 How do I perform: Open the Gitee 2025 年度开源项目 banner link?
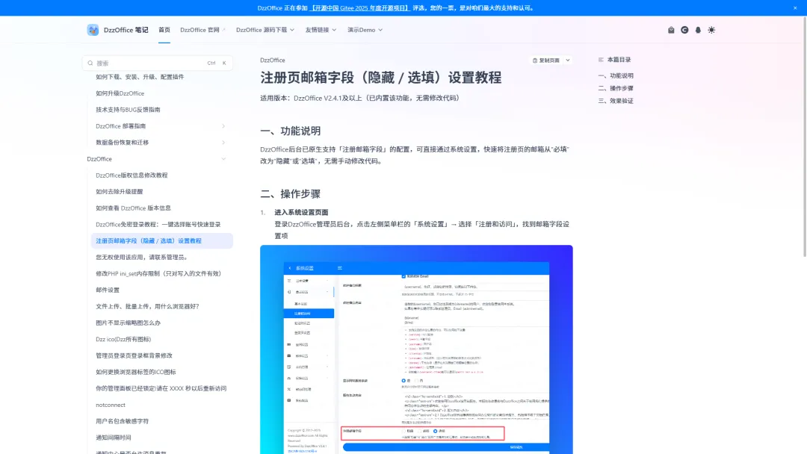[x=359, y=7]
